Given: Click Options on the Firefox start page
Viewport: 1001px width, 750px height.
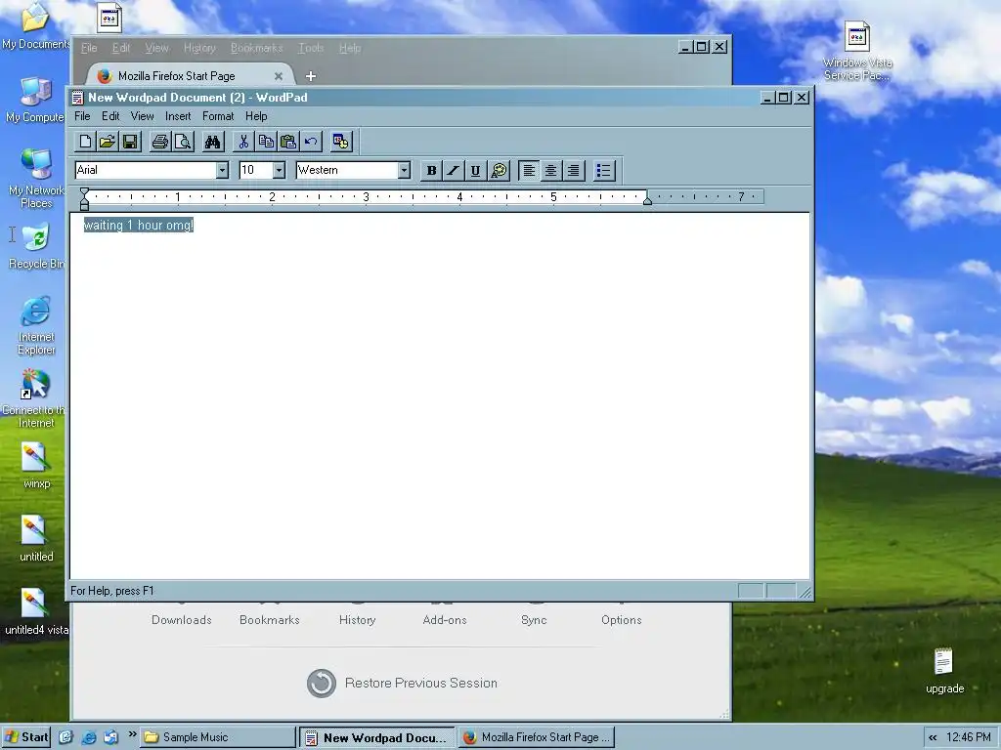Looking at the screenshot, I should [x=621, y=620].
